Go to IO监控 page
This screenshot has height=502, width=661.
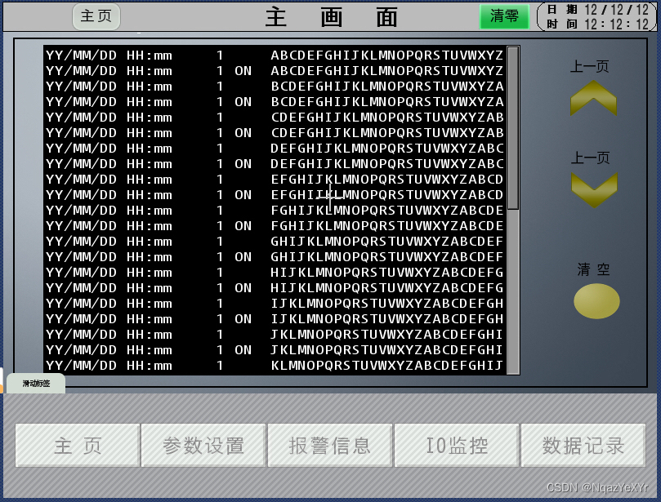(x=457, y=445)
